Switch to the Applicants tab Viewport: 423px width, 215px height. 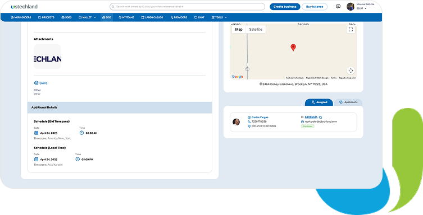pos(348,102)
